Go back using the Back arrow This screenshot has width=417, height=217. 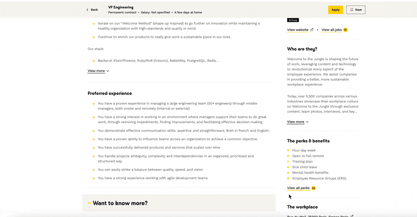(x=92, y=9)
